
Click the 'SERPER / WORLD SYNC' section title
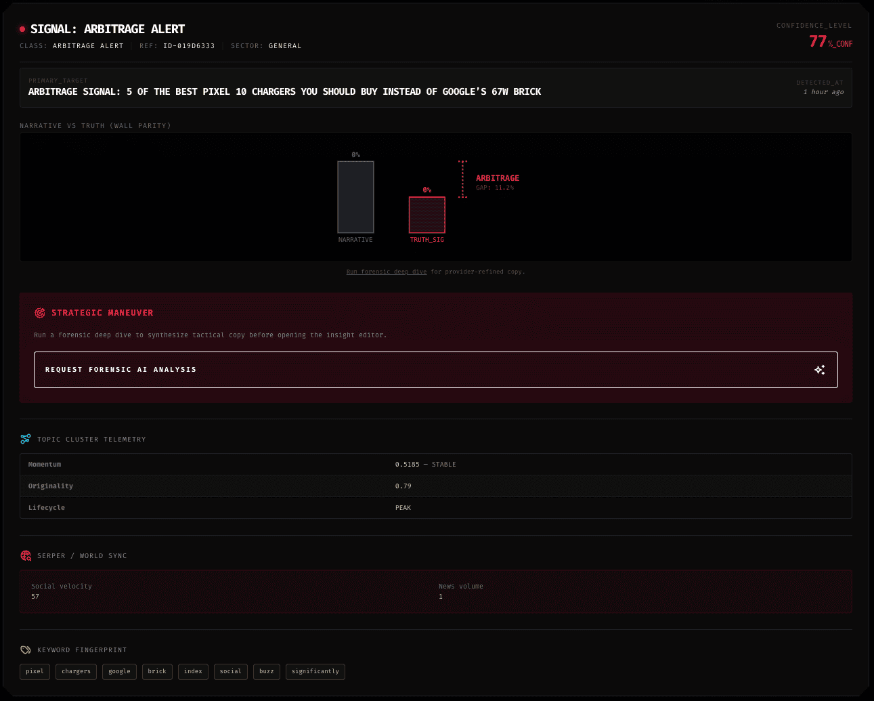point(82,556)
